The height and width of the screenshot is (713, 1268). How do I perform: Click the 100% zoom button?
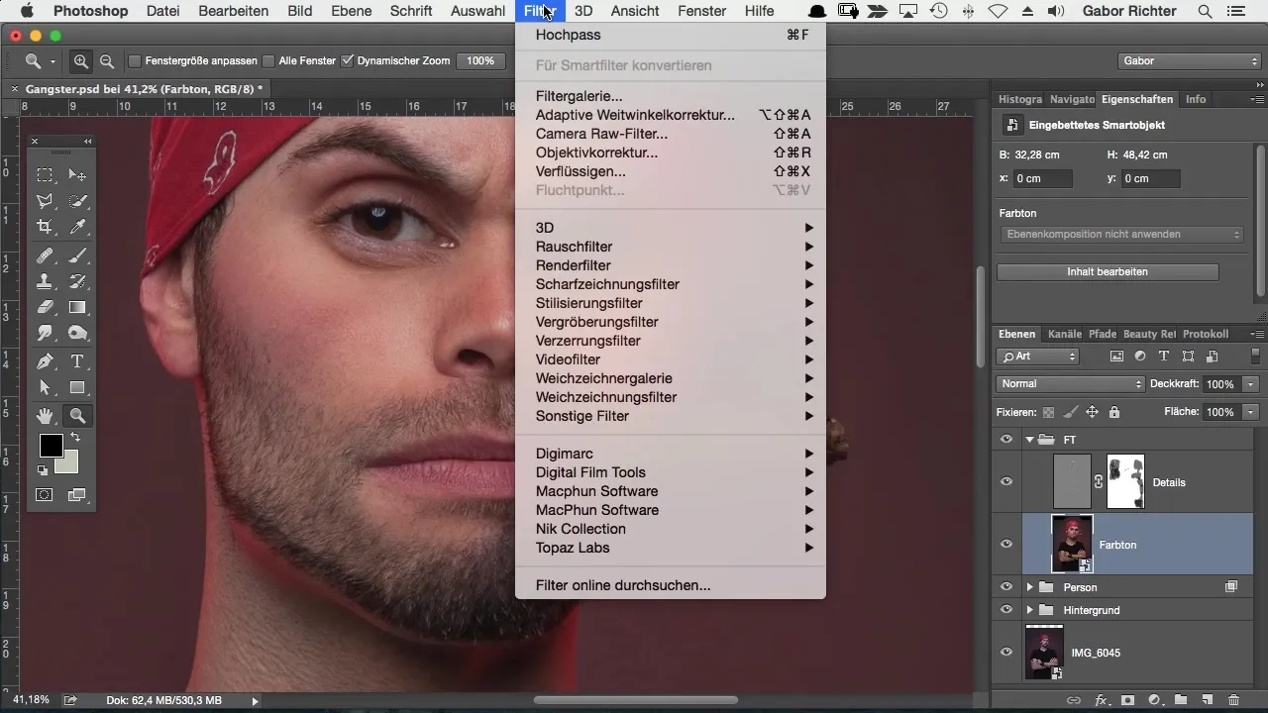tap(480, 60)
